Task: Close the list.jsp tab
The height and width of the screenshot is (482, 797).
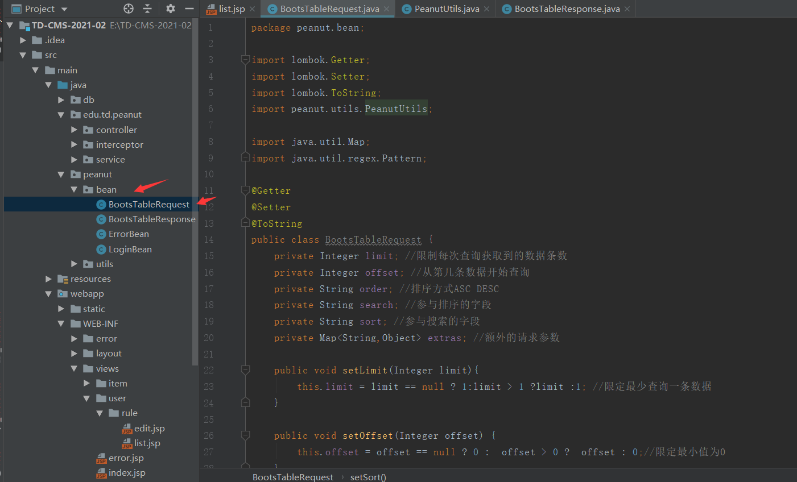Action: click(x=252, y=9)
